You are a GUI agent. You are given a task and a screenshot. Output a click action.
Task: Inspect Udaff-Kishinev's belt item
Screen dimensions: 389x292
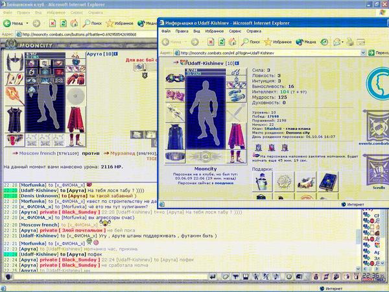point(175,156)
